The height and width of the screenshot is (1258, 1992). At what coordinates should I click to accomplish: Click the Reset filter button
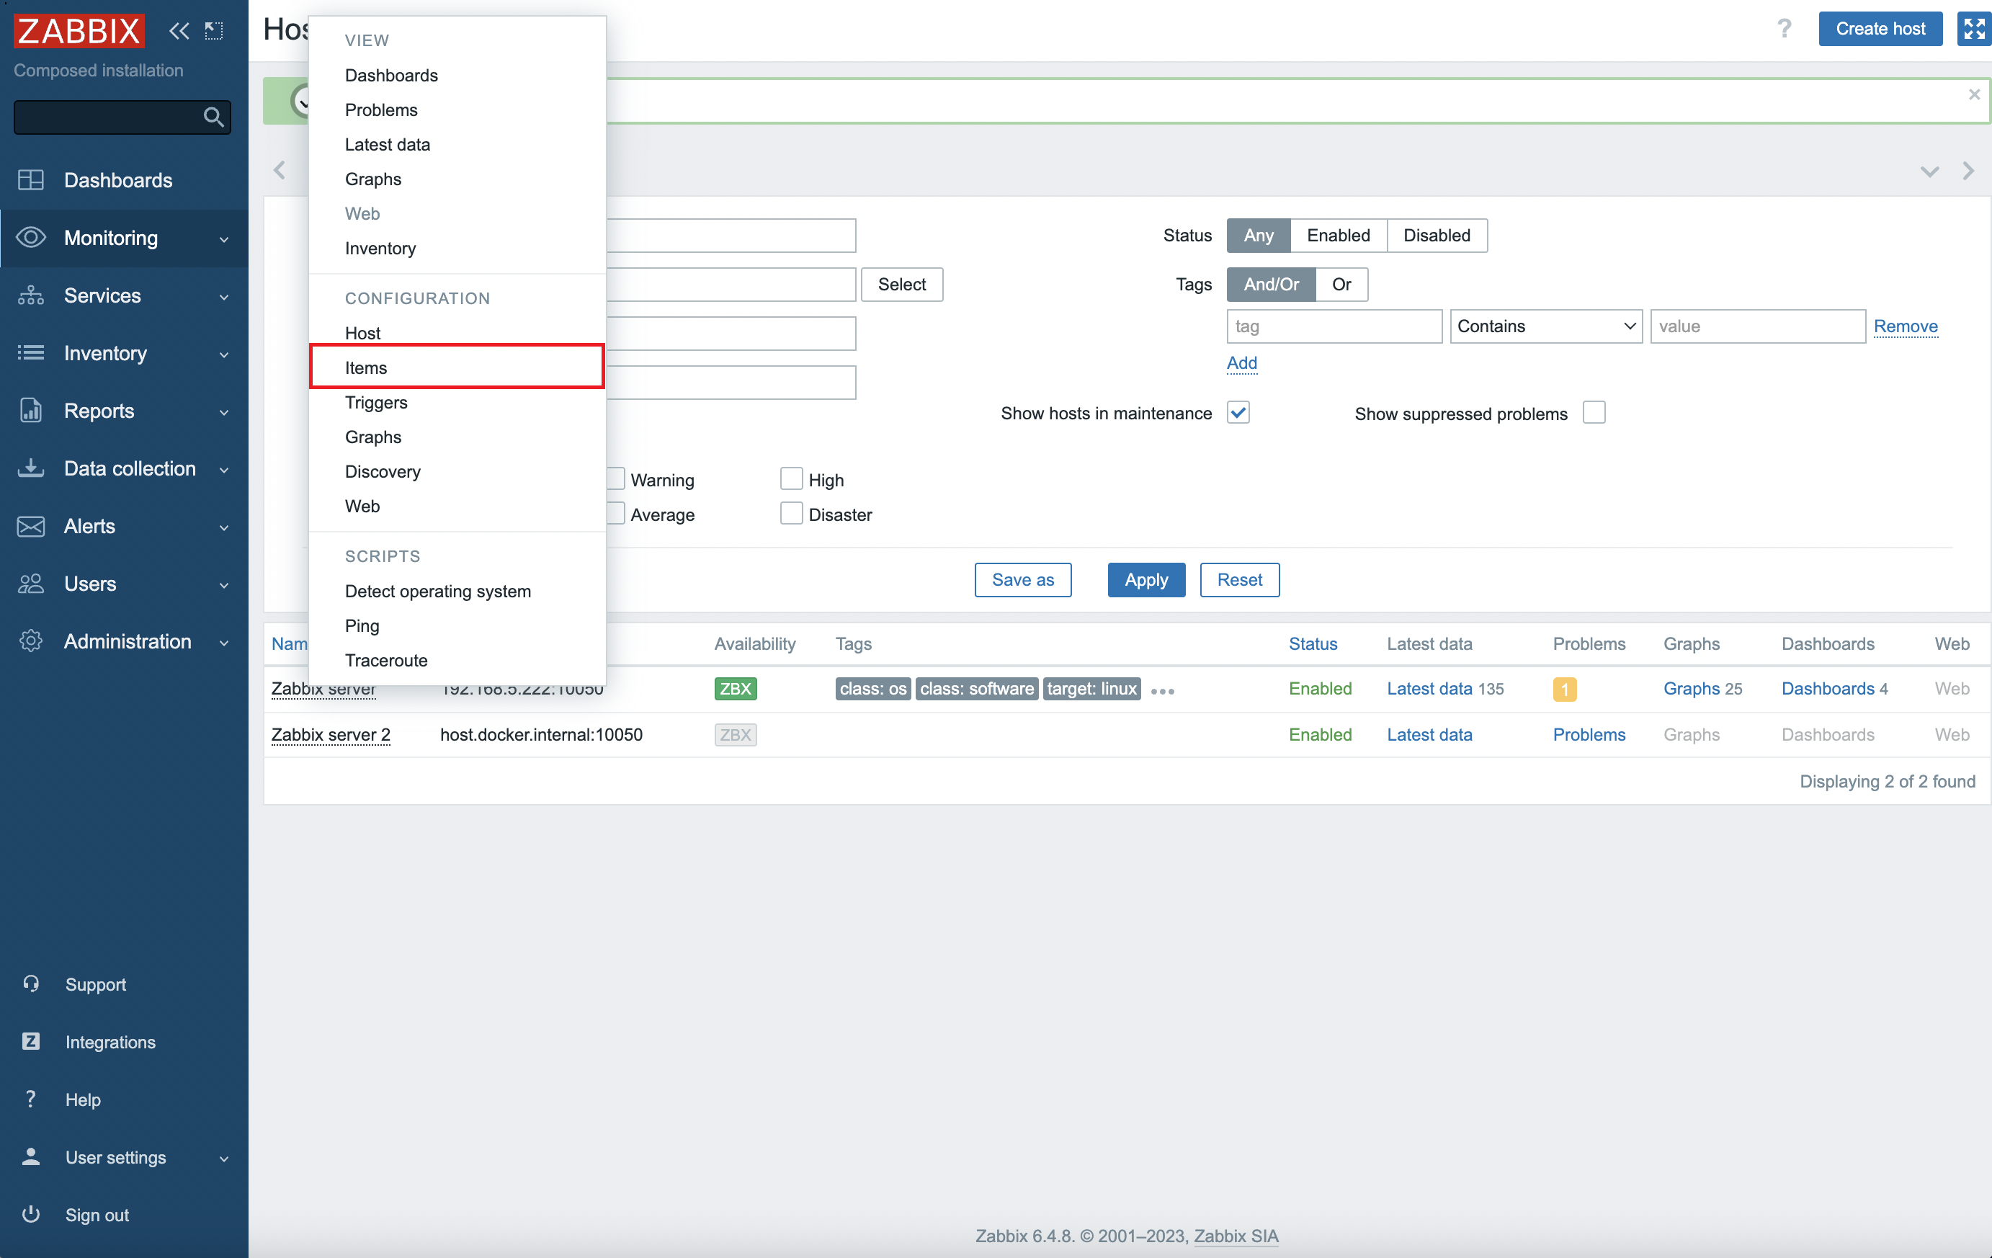pos(1238,580)
